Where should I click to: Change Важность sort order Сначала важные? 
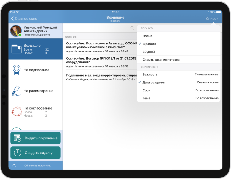coord(206,74)
